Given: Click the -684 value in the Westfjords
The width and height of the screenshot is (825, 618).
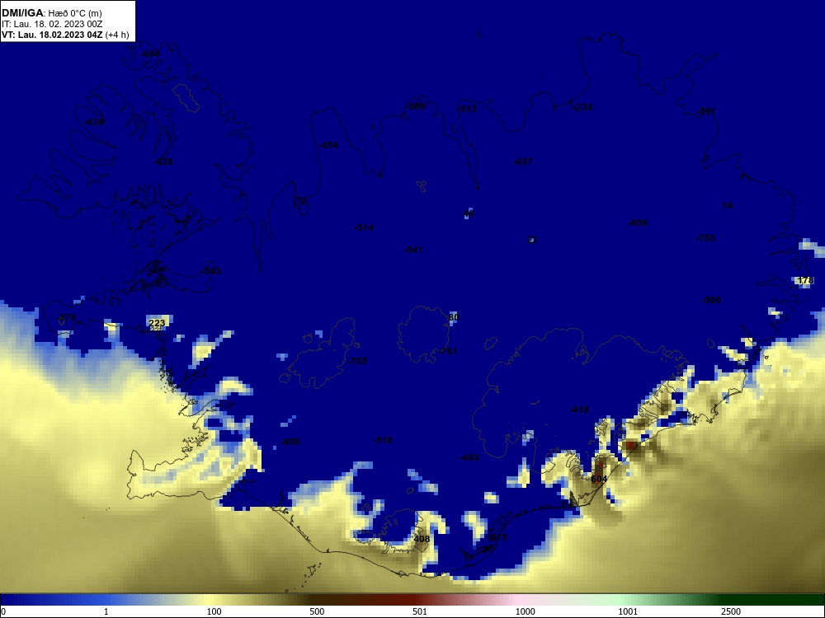Looking at the screenshot, I should point(150,54).
